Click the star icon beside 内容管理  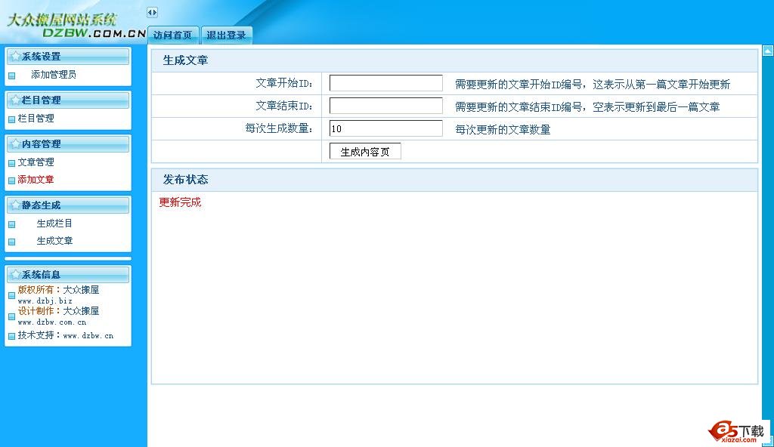pos(15,144)
